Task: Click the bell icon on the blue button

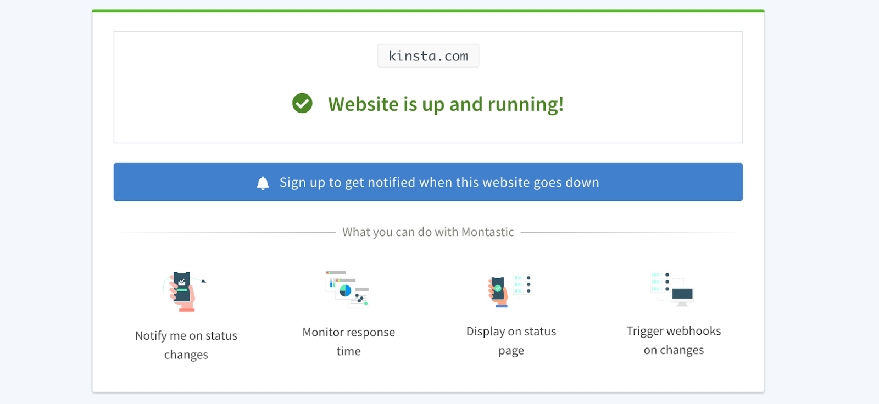Action: point(263,182)
